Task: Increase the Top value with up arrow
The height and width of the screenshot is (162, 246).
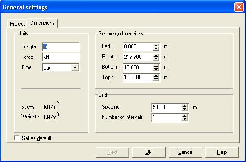Action: tap(156, 75)
